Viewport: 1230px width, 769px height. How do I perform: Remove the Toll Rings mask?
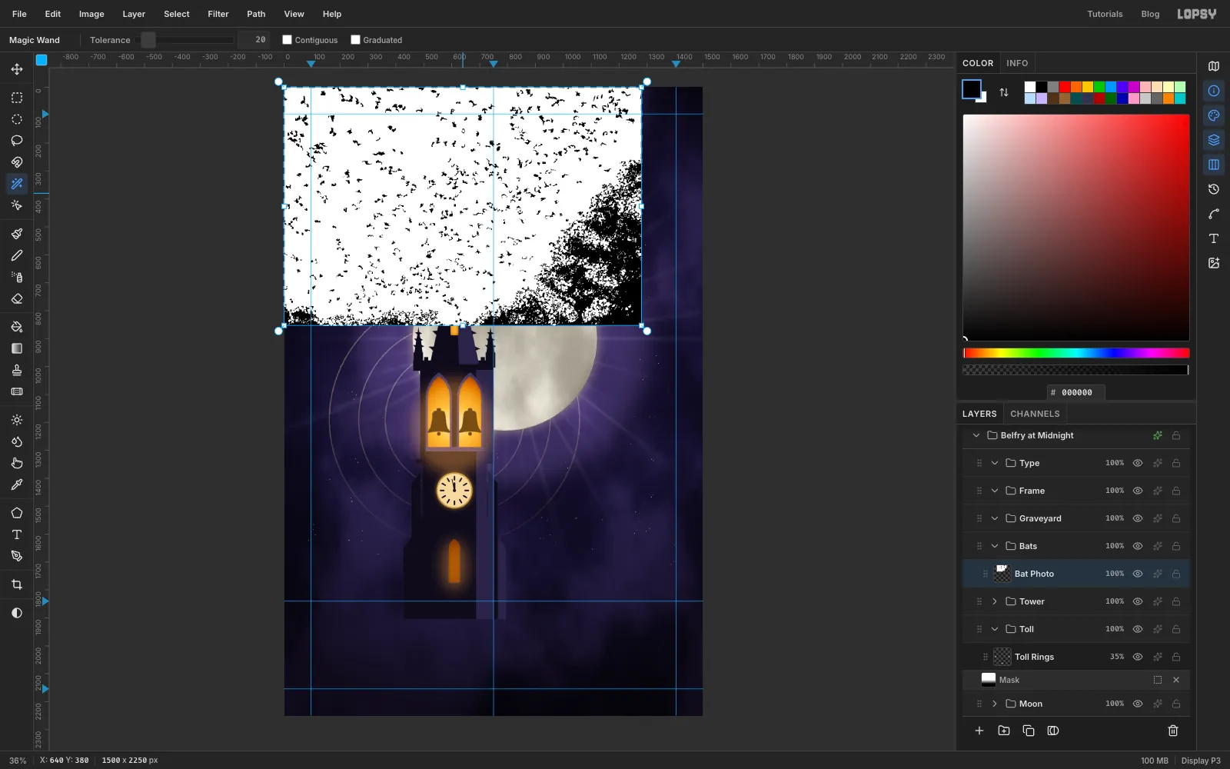(x=1176, y=680)
